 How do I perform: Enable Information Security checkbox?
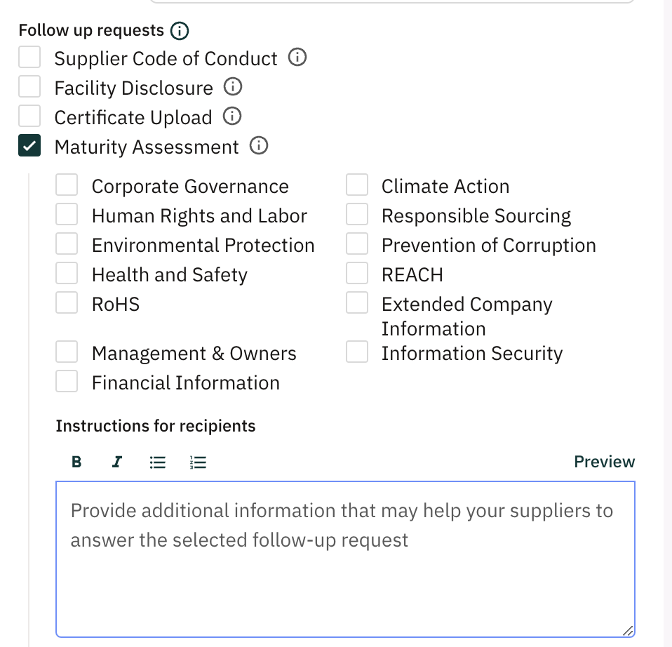[x=357, y=352]
